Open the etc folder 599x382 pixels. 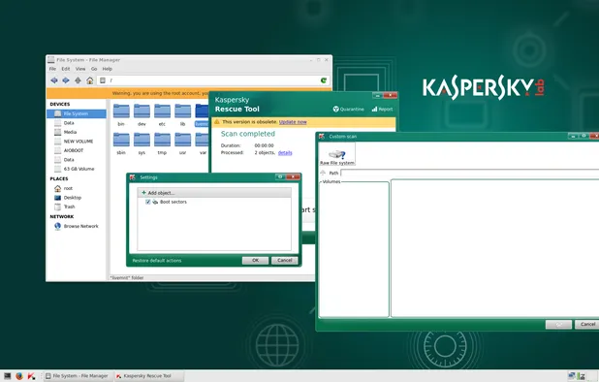tap(162, 115)
